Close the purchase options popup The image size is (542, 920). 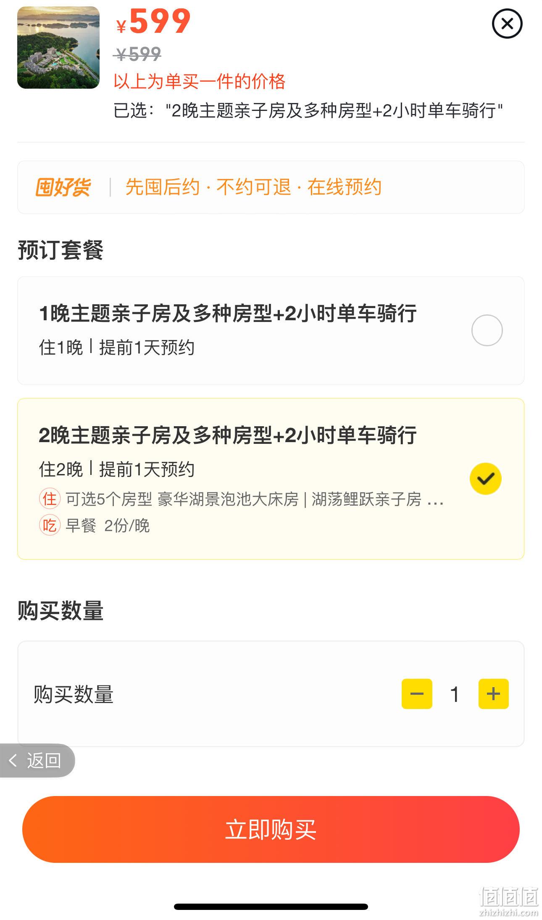pyautogui.click(x=507, y=24)
